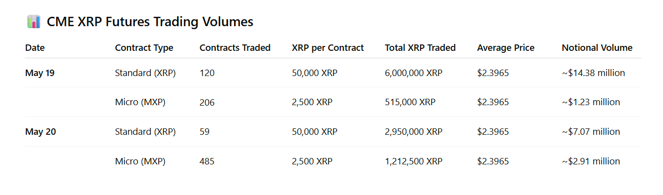Click the Contract Type column header

[x=144, y=48]
